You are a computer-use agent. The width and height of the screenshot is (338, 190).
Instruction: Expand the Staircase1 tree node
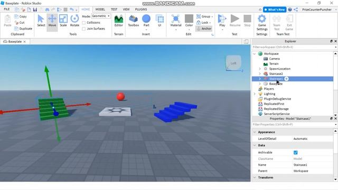tap(260, 79)
